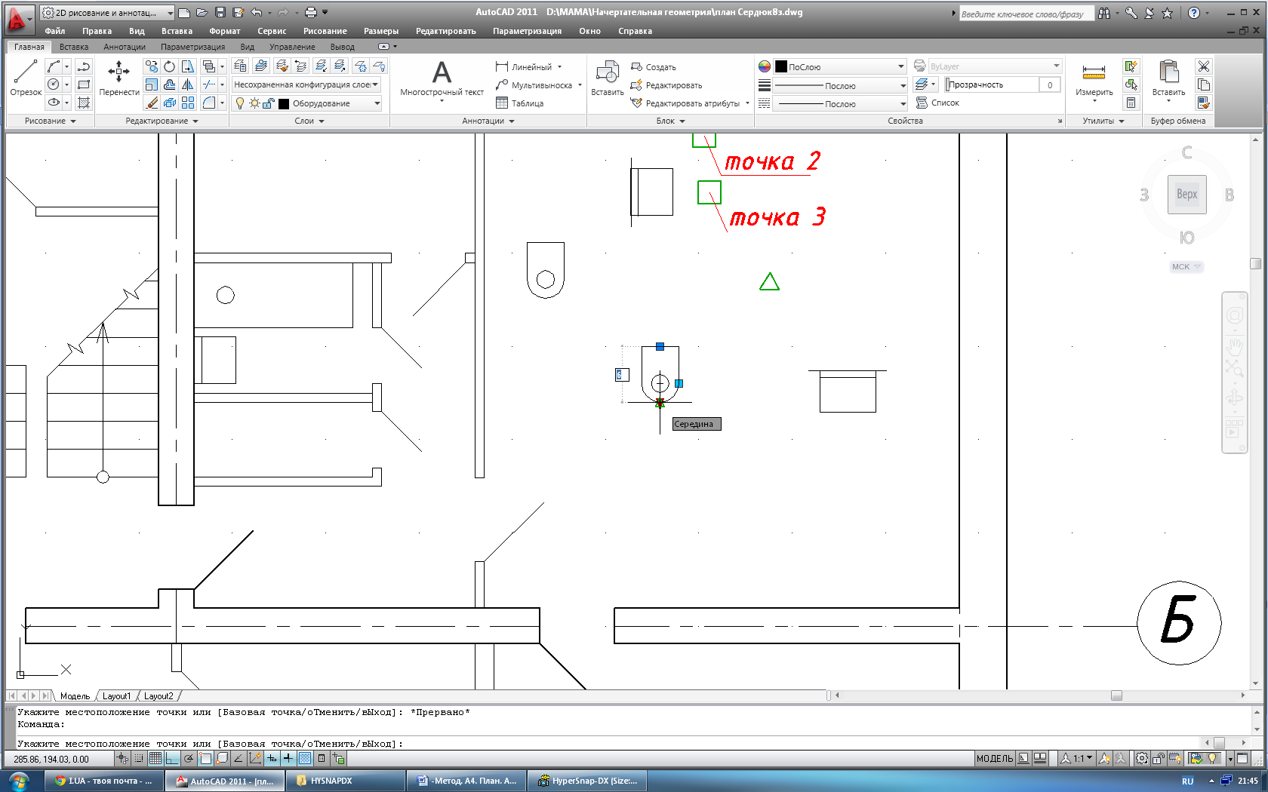Toggle Grid display in status bar
Viewport: 1268px width, 792px height.
click(x=155, y=758)
